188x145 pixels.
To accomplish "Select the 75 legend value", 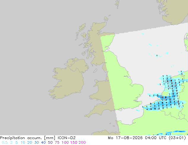I will (57, 143).
